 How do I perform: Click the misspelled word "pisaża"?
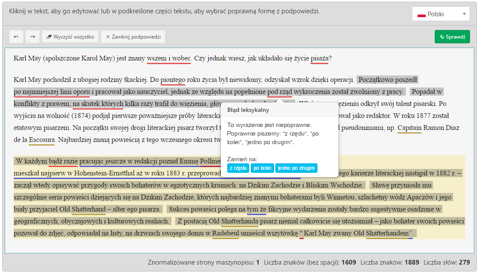319,59
